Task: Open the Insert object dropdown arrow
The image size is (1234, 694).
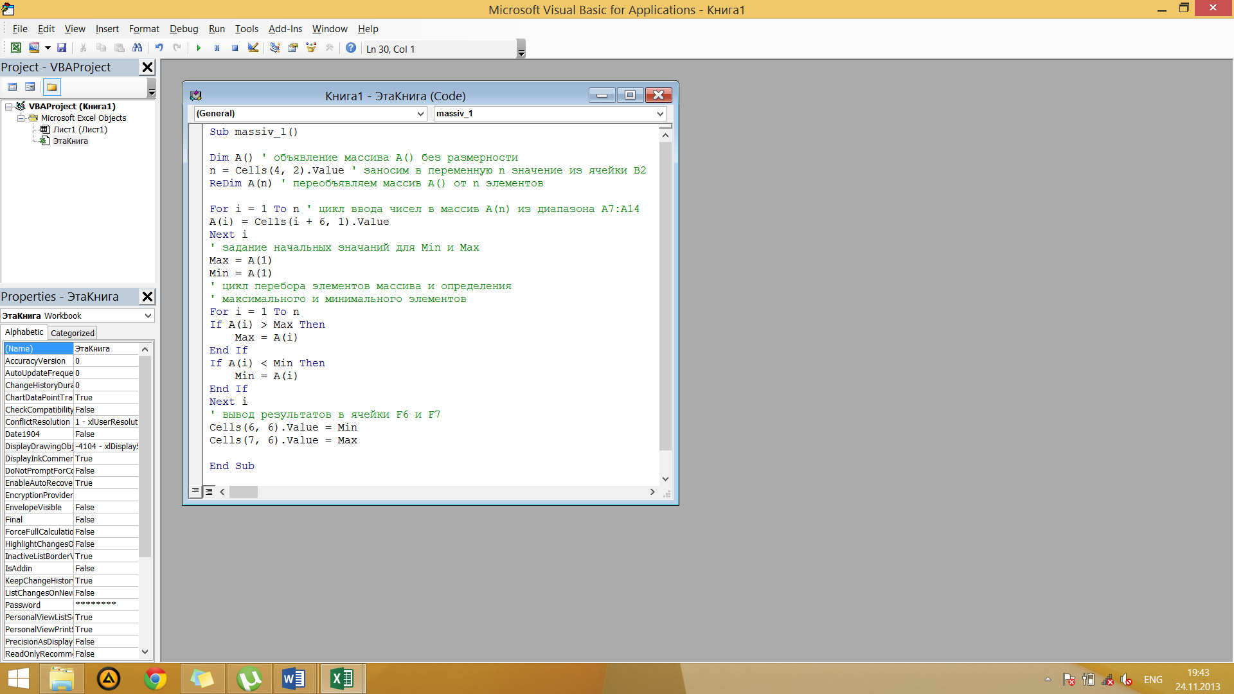Action: click(x=48, y=48)
